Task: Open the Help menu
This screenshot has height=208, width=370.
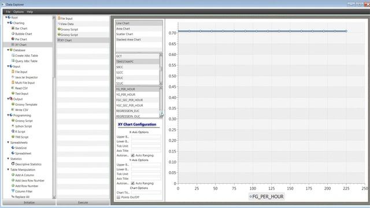Action: (x=29, y=12)
